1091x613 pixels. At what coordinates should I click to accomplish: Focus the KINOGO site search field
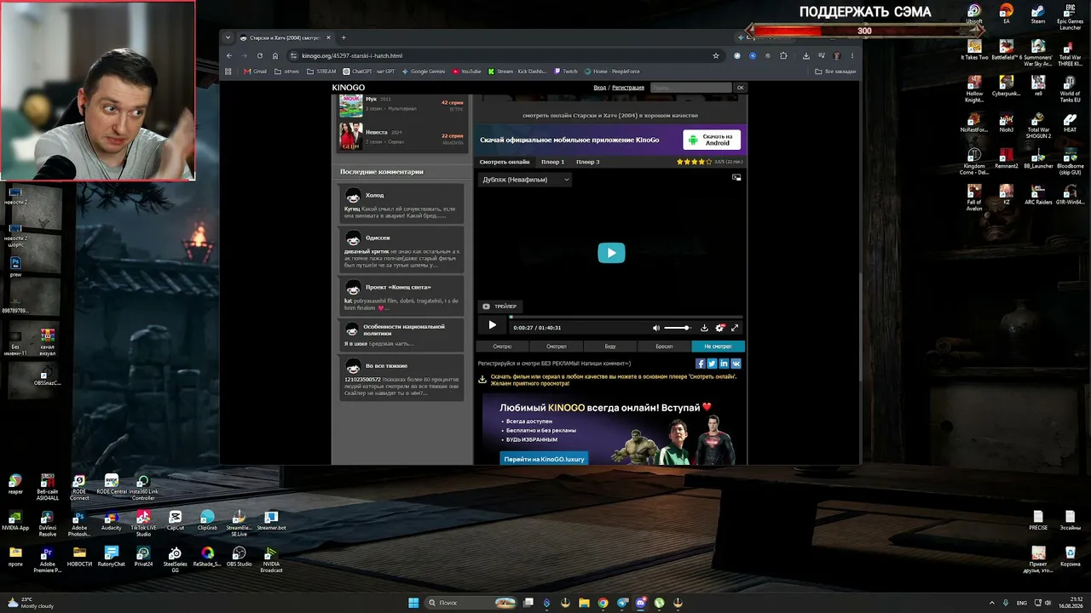coord(691,88)
